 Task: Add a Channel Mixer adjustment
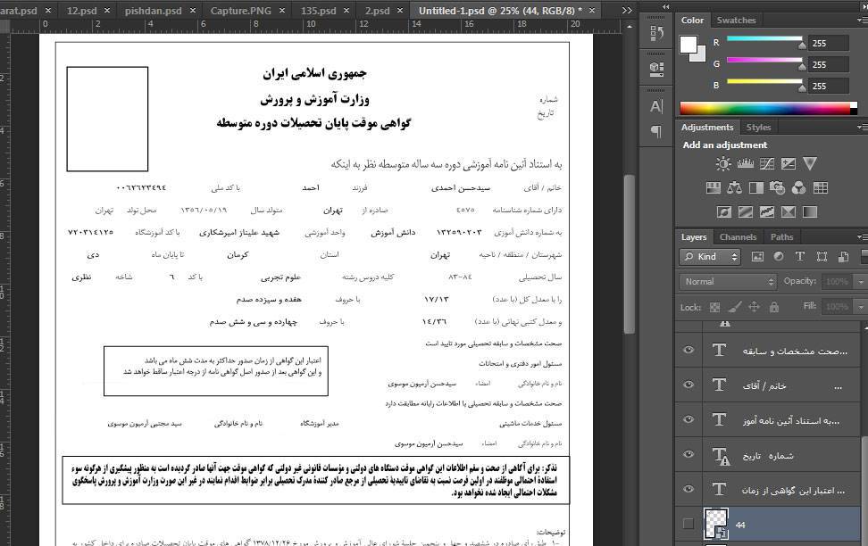pyautogui.click(x=799, y=188)
